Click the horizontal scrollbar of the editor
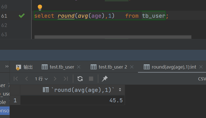 (x=112, y=37)
